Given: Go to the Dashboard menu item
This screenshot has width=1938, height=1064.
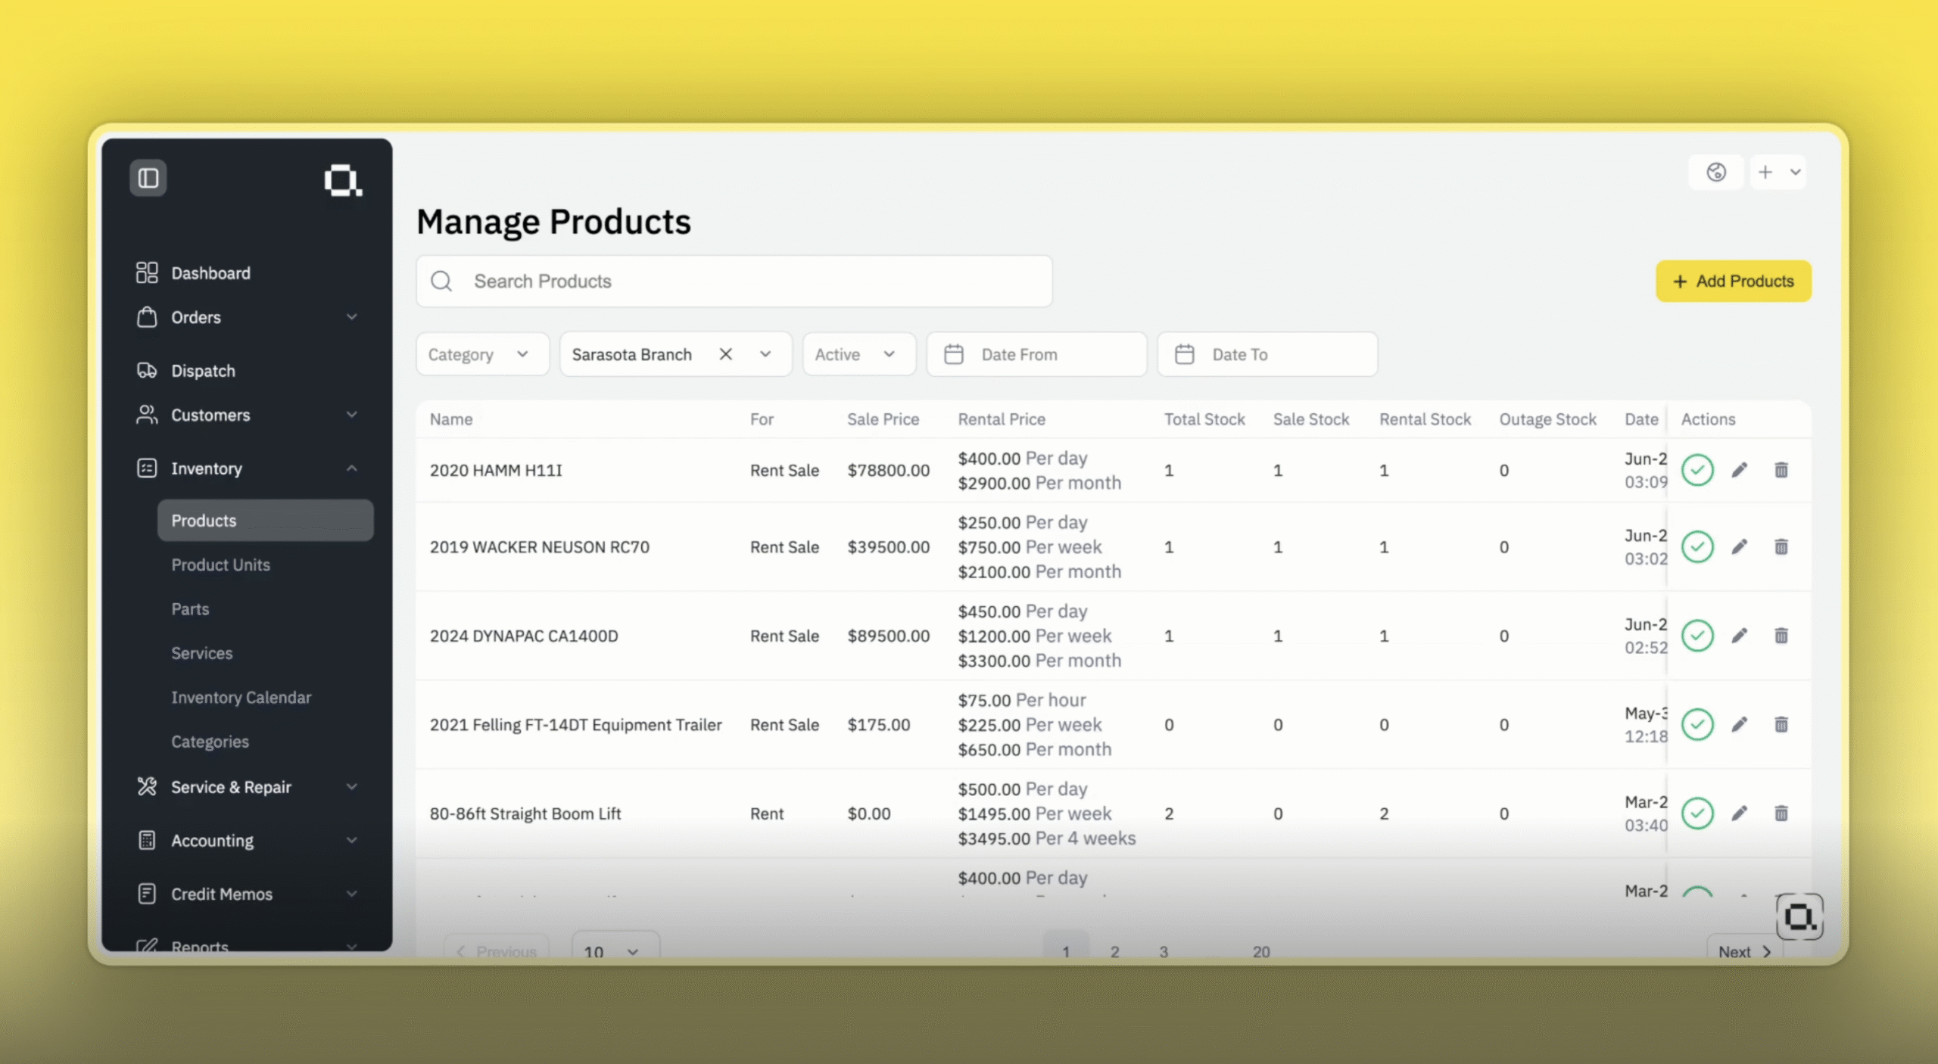Looking at the screenshot, I should [210, 273].
